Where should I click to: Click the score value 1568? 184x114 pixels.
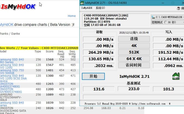tap(50, 59)
